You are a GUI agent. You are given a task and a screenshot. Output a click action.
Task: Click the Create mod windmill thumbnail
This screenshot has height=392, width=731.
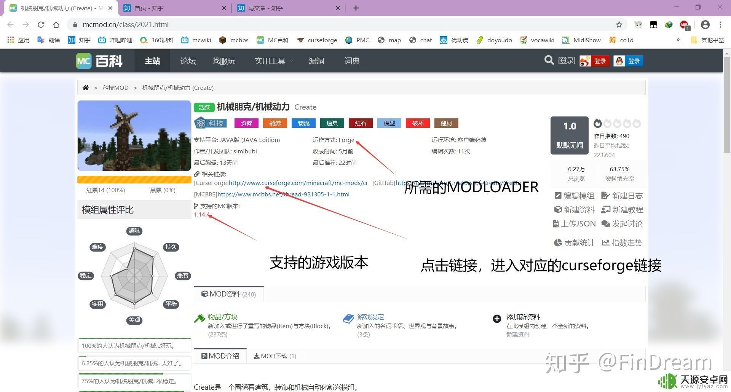coord(134,135)
